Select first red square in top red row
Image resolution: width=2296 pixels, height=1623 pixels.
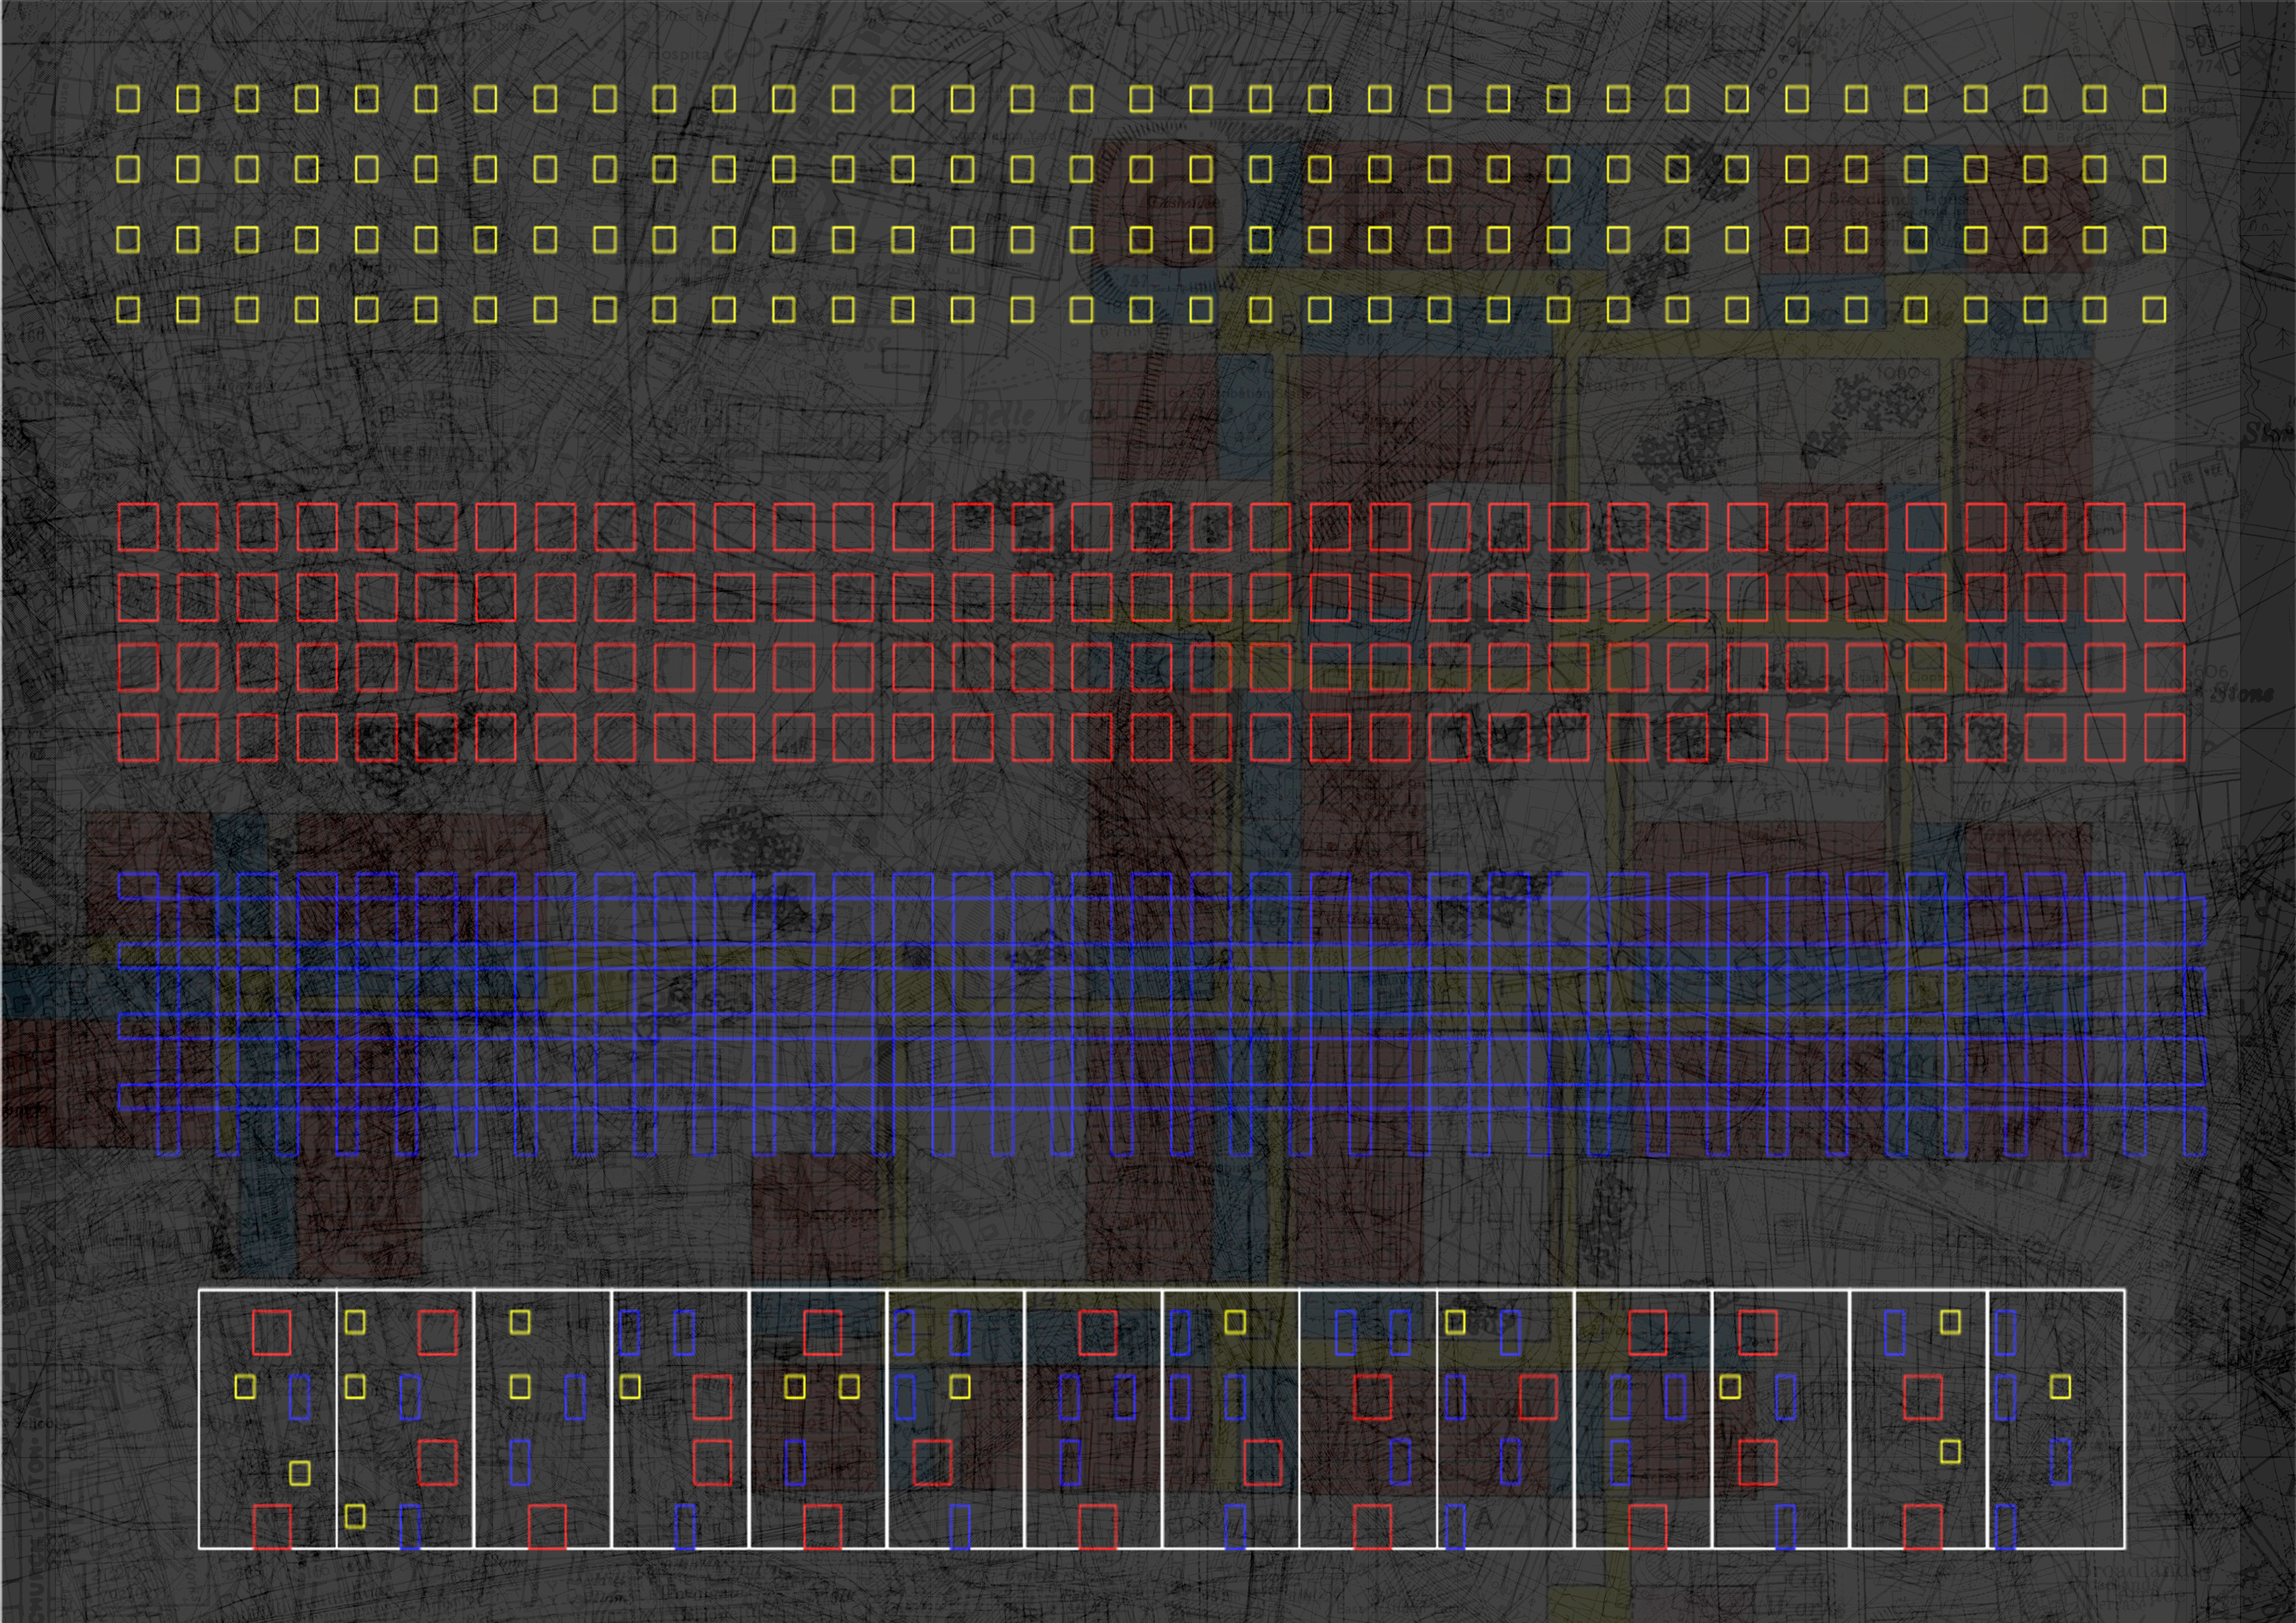138,527
